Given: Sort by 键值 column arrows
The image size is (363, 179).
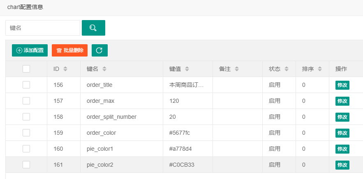Looking at the screenshot, I should [x=187, y=69].
